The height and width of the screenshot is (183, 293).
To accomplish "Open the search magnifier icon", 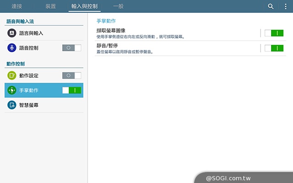I will click(x=271, y=6).
